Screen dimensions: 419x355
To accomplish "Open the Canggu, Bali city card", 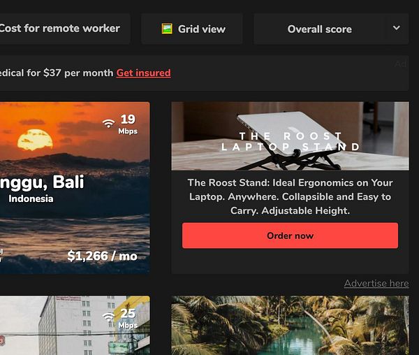I will [x=75, y=188].
